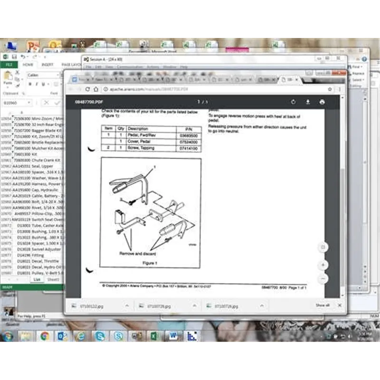Open the Calibri font name dropdown
This screenshot has height=380, width=380.
tap(57, 75)
